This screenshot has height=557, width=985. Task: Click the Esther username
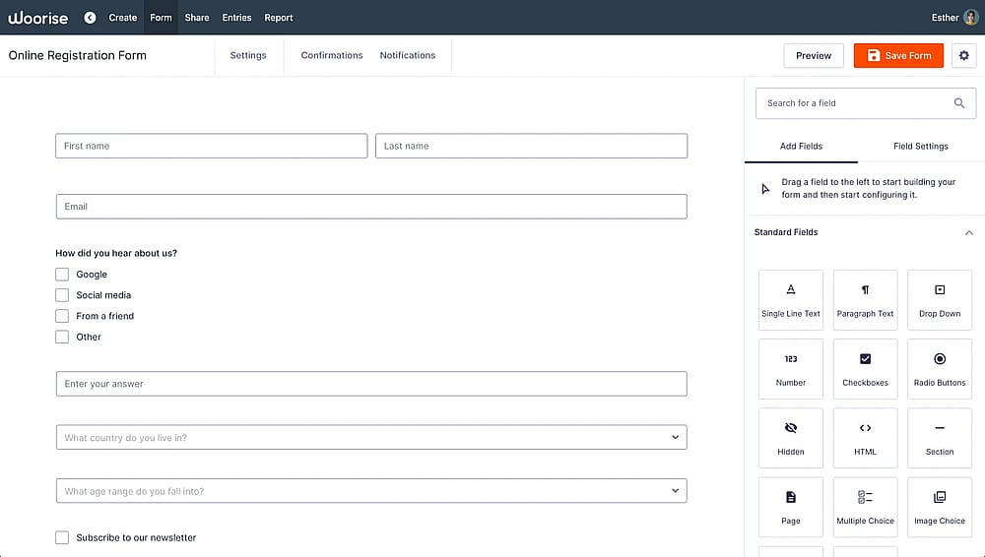(945, 18)
